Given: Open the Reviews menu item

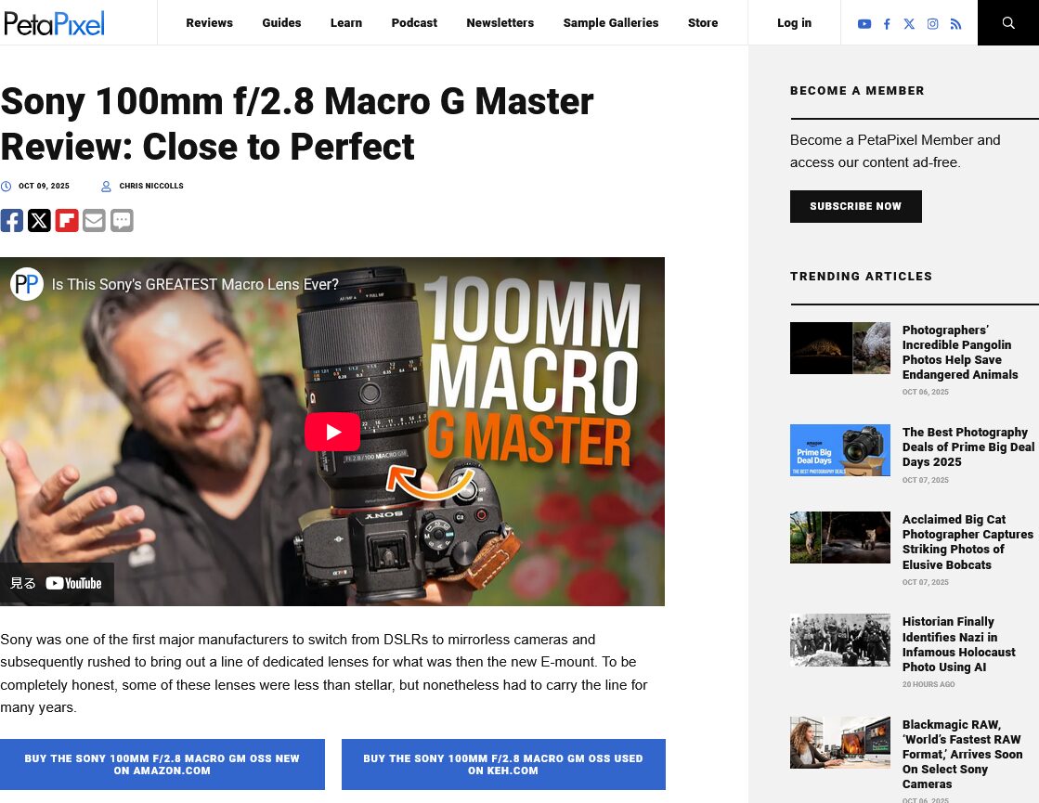Looking at the screenshot, I should click(210, 22).
